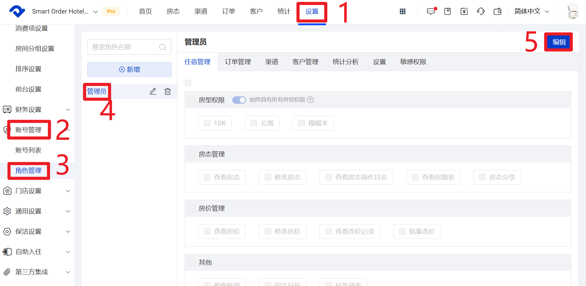Check the 房态管理 section checkbox
Image resolution: width=586 pixels, height=286 pixels.
pyautogui.click(x=192, y=154)
